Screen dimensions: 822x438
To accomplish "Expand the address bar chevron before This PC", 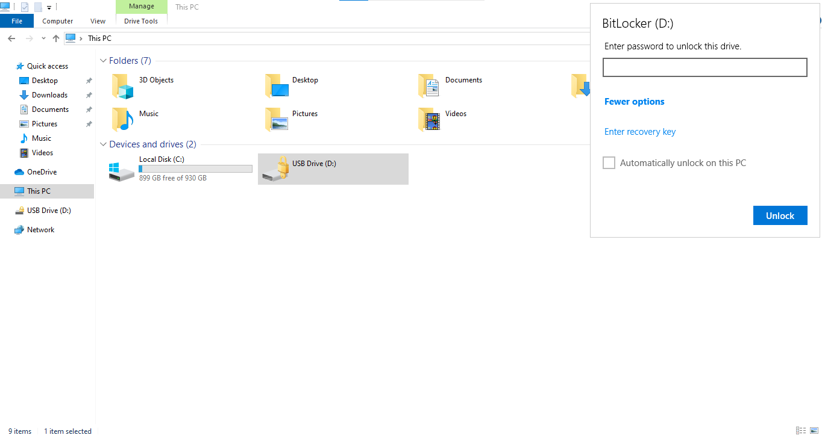I will pos(81,39).
